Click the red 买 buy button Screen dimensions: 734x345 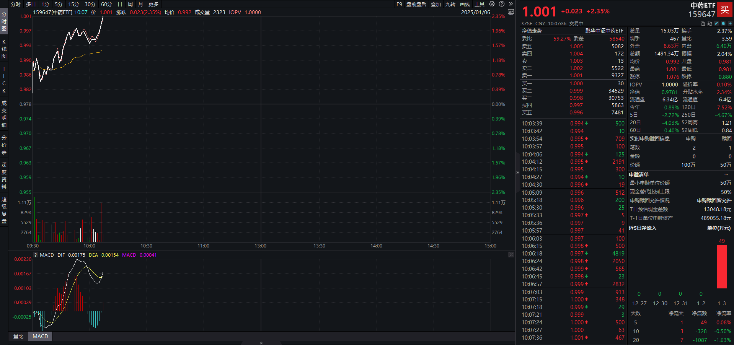[725, 10]
